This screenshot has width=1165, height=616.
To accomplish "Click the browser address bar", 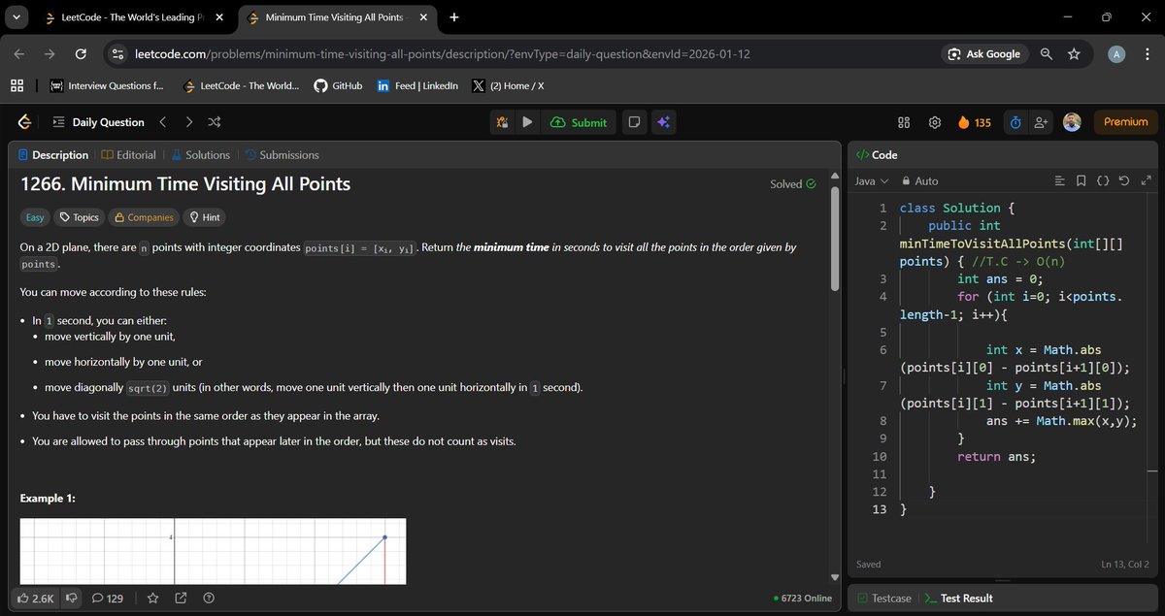I will click(x=524, y=54).
